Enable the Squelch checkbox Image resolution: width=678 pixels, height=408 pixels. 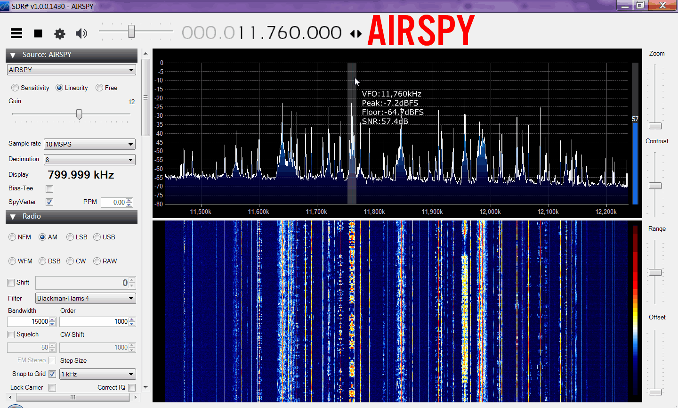[11, 335]
